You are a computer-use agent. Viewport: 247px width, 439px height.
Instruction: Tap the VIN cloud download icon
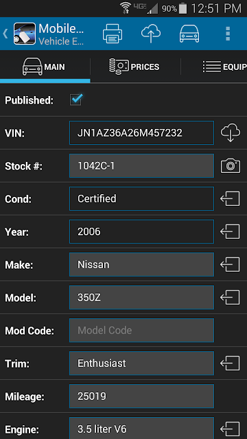tap(231, 133)
